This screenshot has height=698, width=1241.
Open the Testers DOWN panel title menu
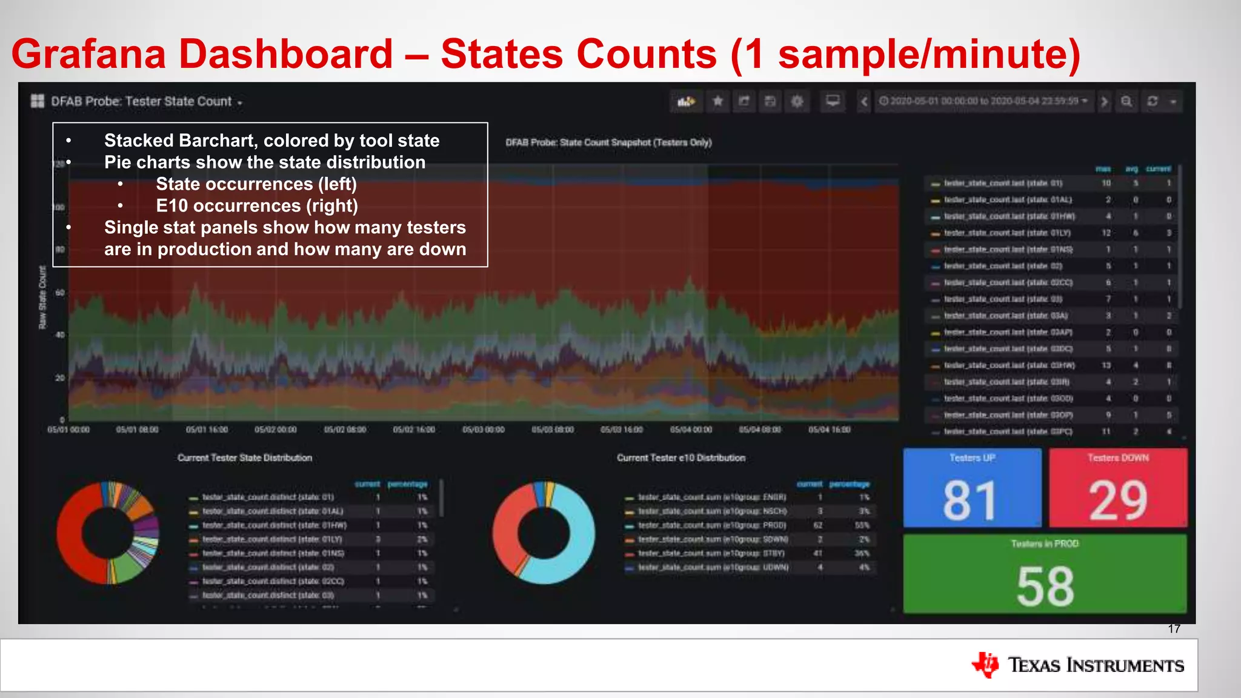point(1118,458)
